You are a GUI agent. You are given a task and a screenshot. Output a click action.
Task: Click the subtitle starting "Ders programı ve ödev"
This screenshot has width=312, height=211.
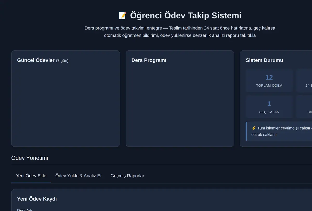pyautogui.click(x=180, y=31)
